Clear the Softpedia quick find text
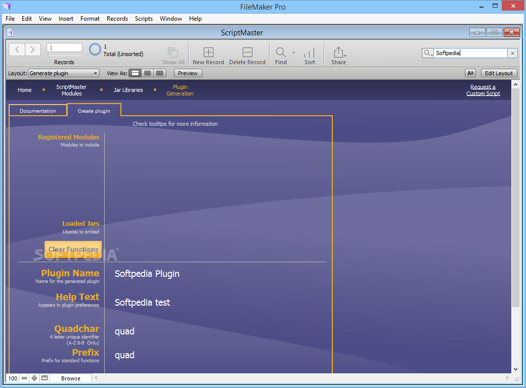Image resolution: width=526 pixels, height=388 pixels. (x=512, y=53)
